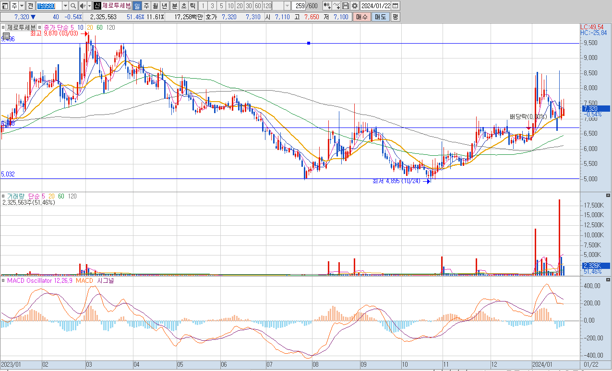The image size is (612, 371).
Task: Click the 평 button
Action: coord(395,17)
